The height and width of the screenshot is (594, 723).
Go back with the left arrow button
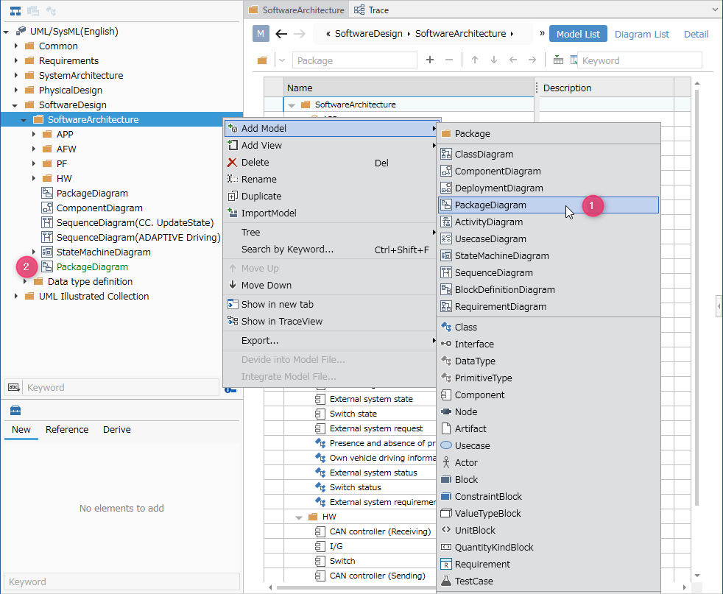pos(281,34)
